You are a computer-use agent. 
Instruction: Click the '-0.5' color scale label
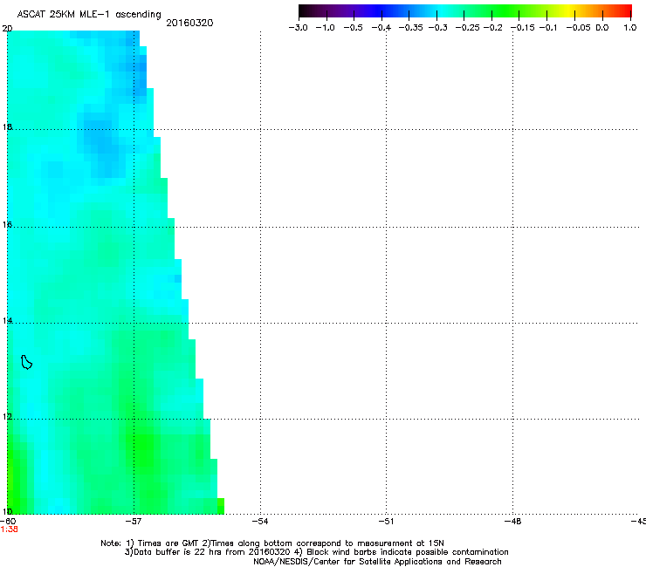tap(353, 28)
